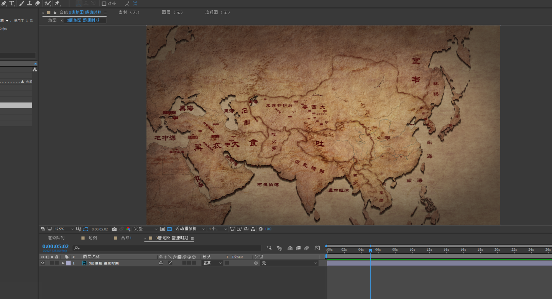Viewport: 552px width, 299px height.
Task: Select the Puppet Pin tool
Action: [x=57, y=3]
